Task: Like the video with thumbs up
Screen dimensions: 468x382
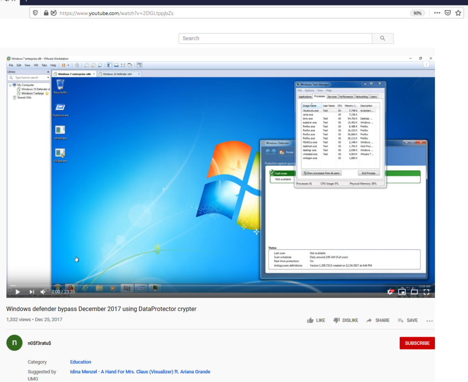Action: click(316, 320)
